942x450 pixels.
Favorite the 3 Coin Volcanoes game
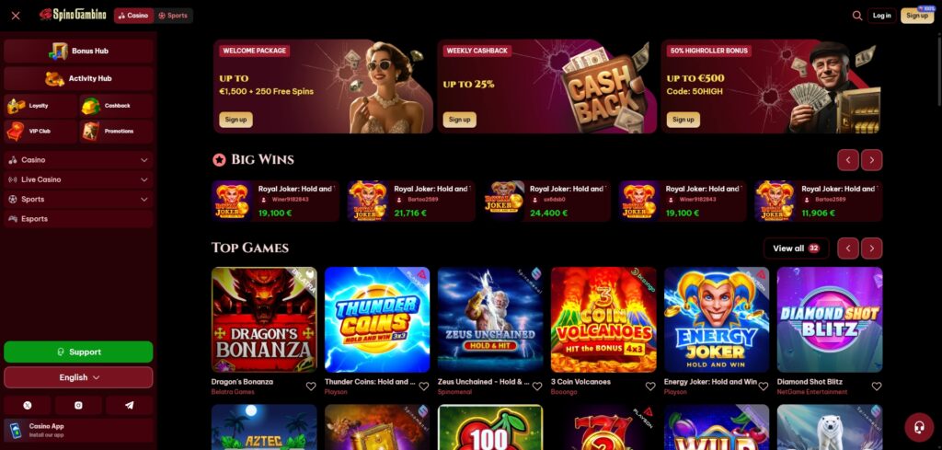pyautogui.click(x=650, y=387)
